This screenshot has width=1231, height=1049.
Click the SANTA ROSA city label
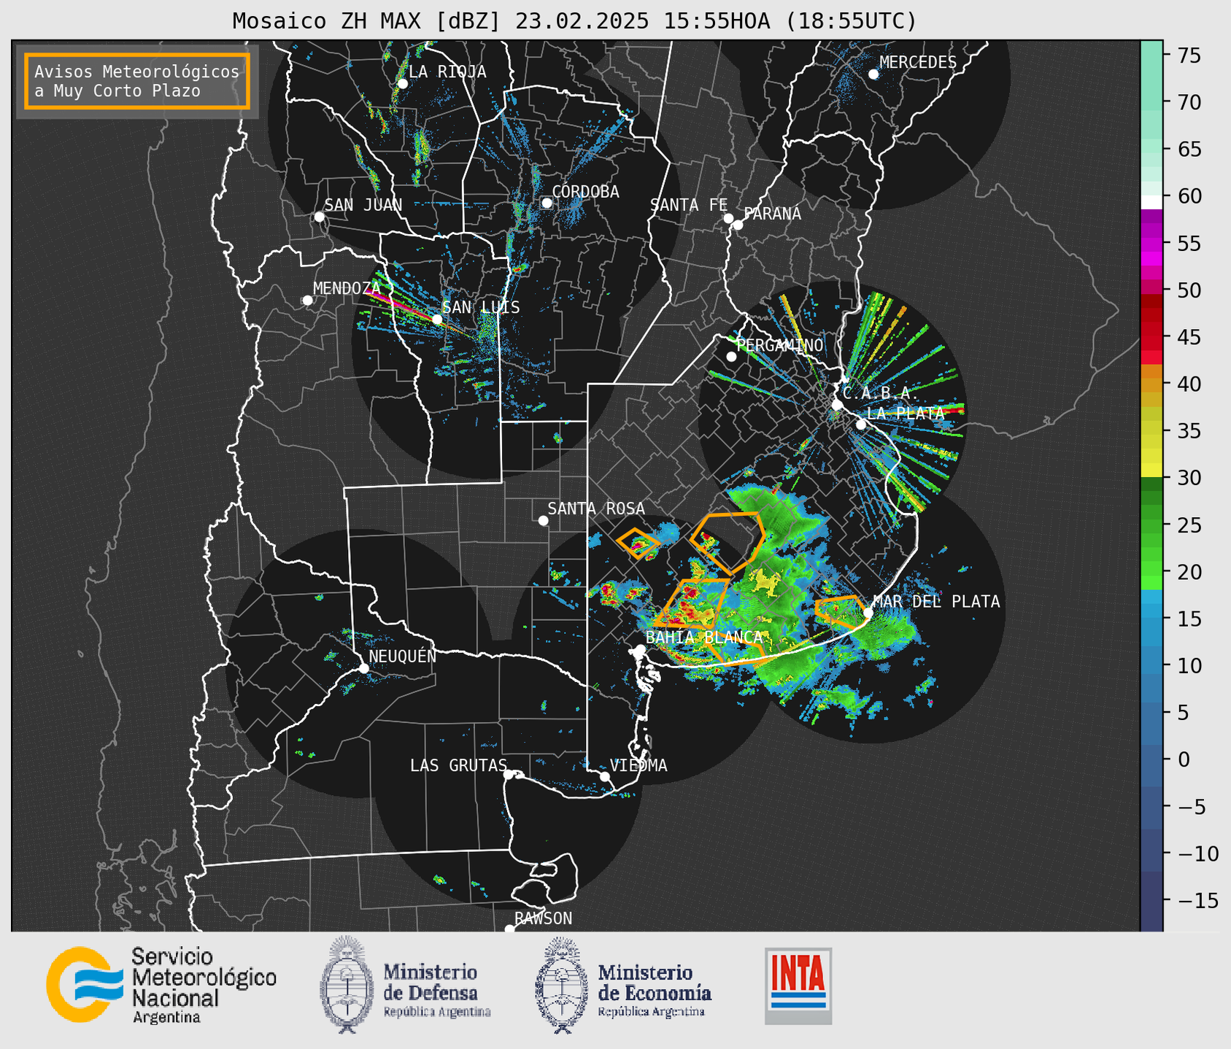[x=596, y=508]
